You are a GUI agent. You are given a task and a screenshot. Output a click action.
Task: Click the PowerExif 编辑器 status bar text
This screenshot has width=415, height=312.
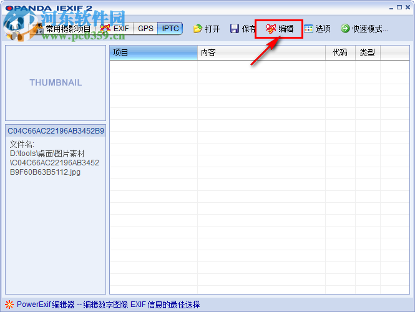coord(108,305)
